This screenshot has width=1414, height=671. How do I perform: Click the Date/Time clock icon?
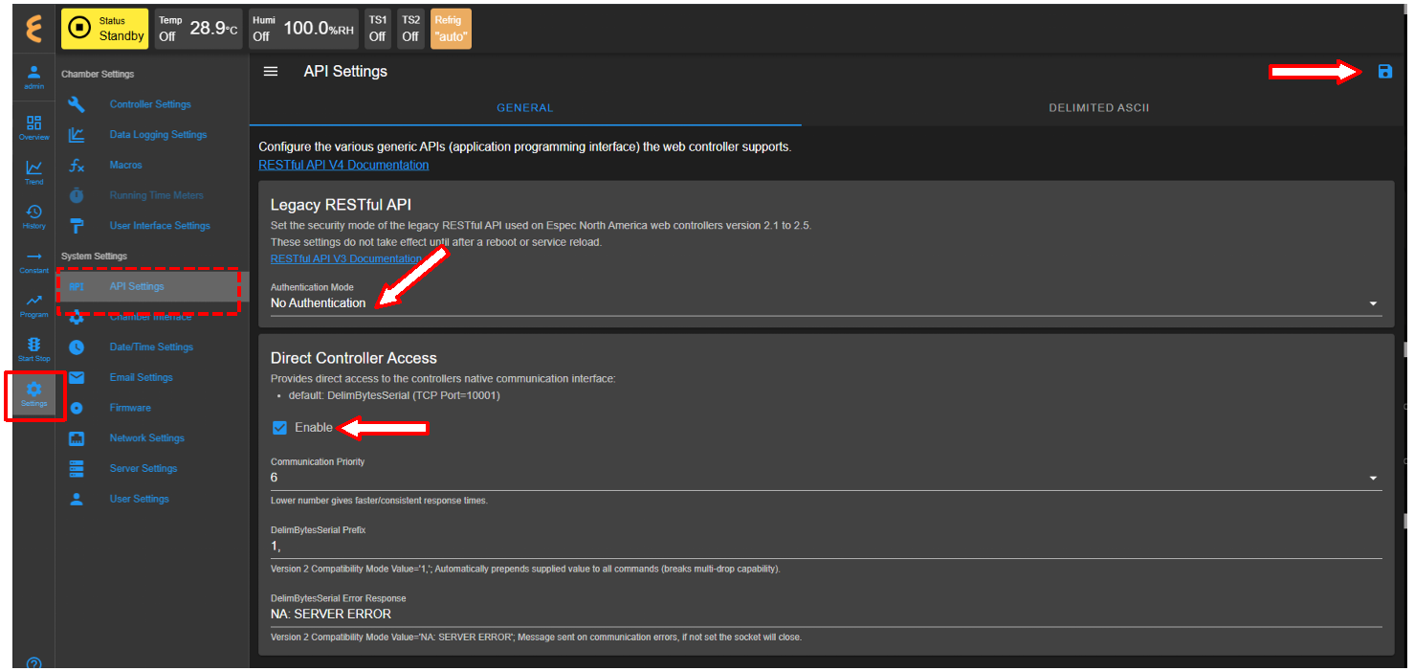(x=77, y=347)
